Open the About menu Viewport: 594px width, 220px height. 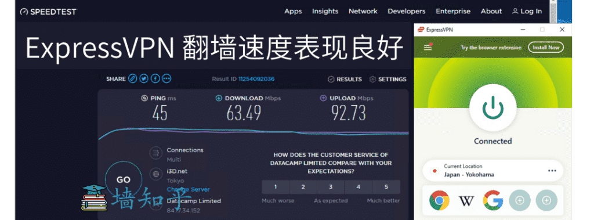(491, 12)
